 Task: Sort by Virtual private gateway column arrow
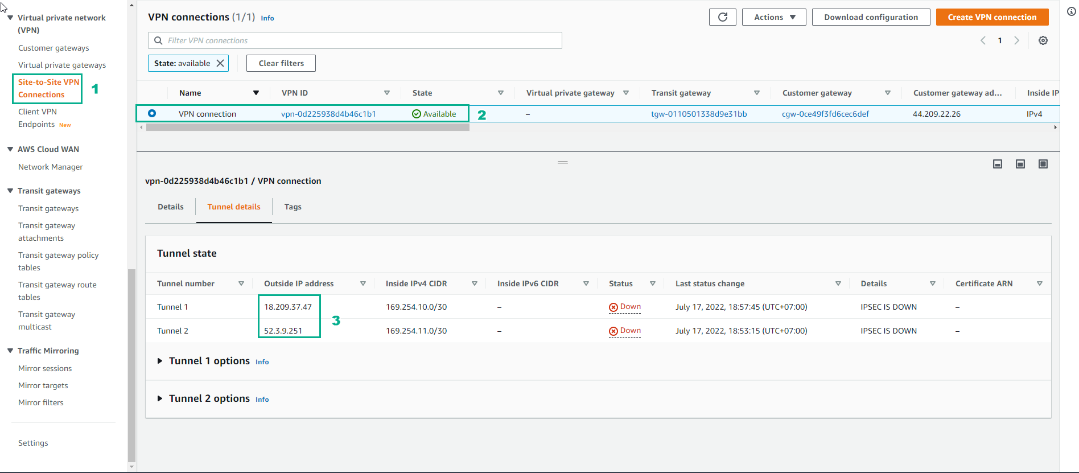tap(626, 93)
